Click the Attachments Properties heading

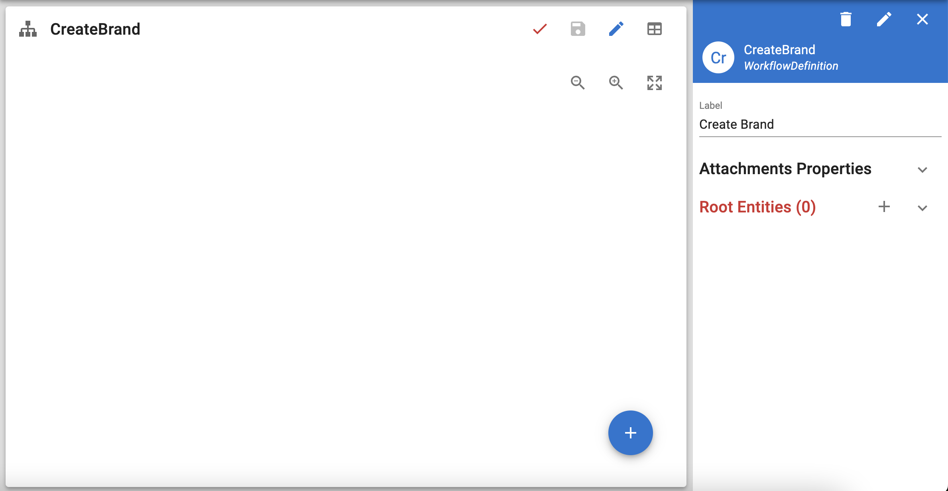785,169
